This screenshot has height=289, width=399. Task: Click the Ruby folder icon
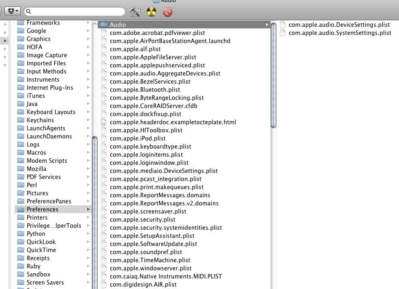21,266
